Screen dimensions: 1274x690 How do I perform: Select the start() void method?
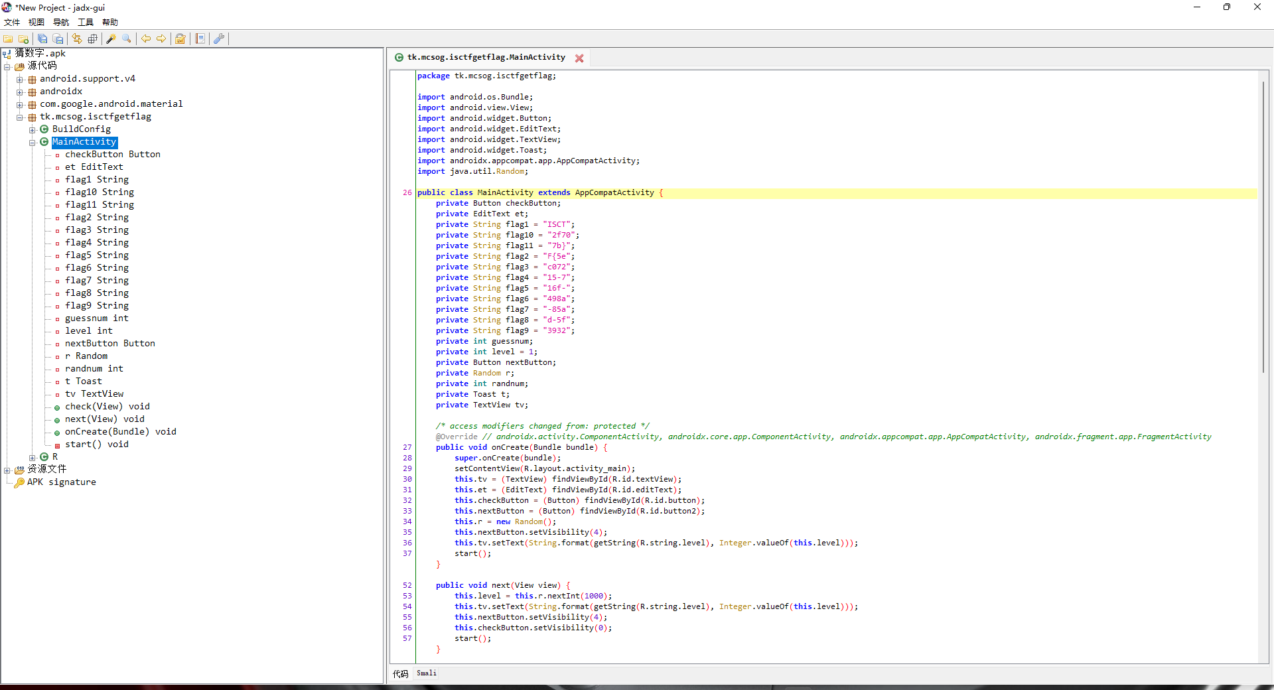(x=97, y=445)
